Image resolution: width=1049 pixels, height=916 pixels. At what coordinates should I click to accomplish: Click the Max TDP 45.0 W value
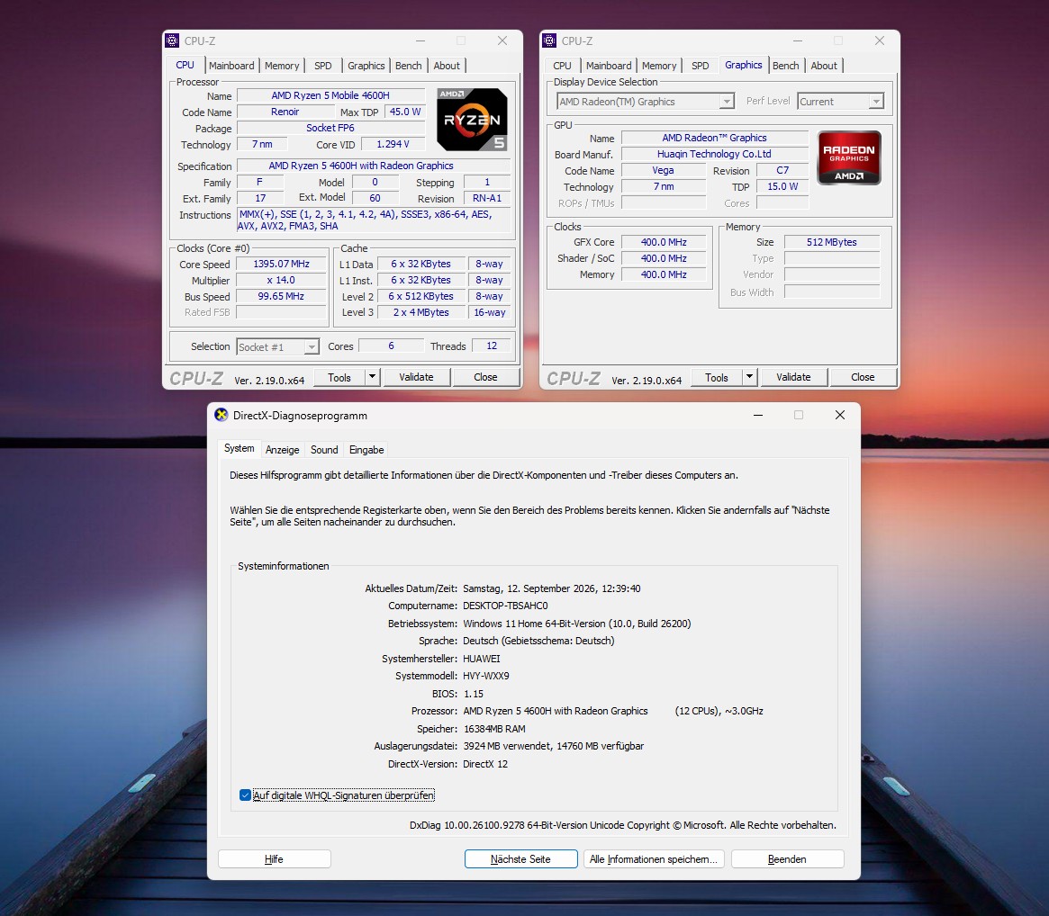[x=405, y=112]
